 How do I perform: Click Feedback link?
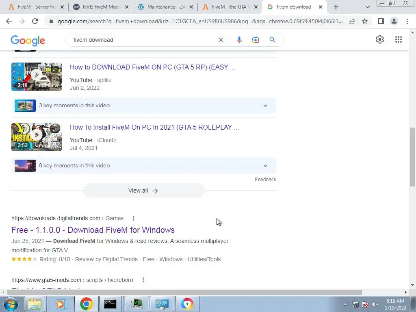tap(265, 179)
